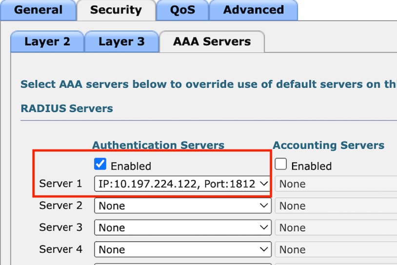397x265 pixels.
Task: Go to the Advanced tab
Action: (x=254, y=10)
